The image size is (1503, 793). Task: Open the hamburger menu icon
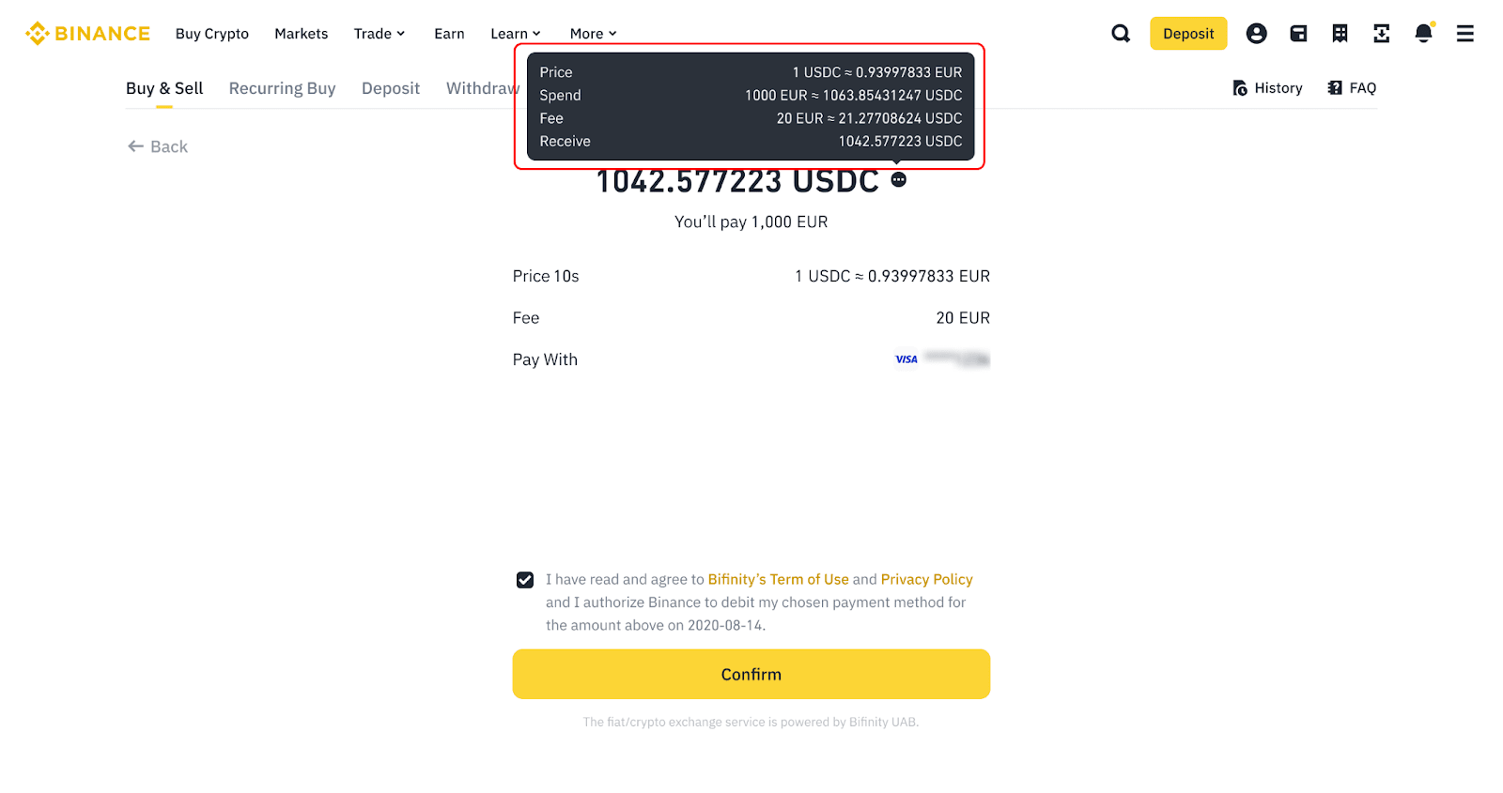(x=1464, y=34)
